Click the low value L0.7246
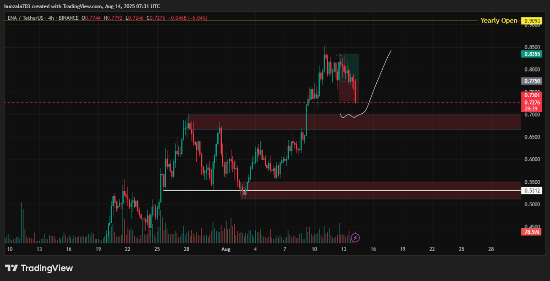Screen dimensions: 550x281 pos(134,18)
